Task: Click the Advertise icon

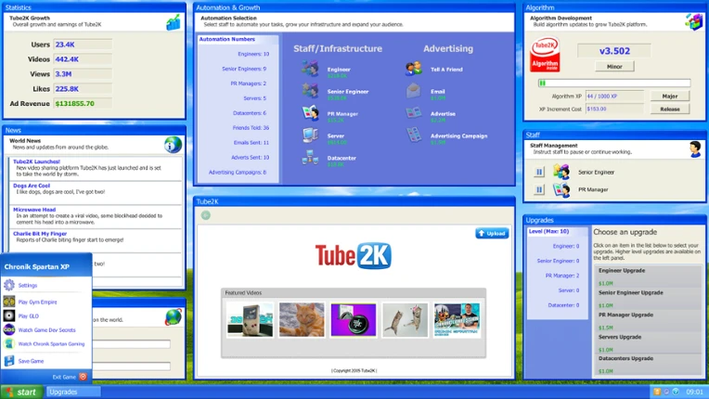Action: coord(414,113)
